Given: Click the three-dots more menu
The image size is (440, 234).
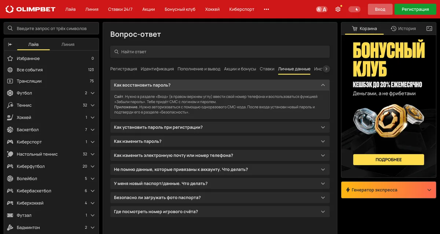Looking at the screenshot, I should point(267,9).
